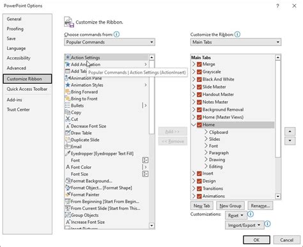
Task: Click info icon beside Choose commands from
Action: pyautogui.click(x=116, y=34)
